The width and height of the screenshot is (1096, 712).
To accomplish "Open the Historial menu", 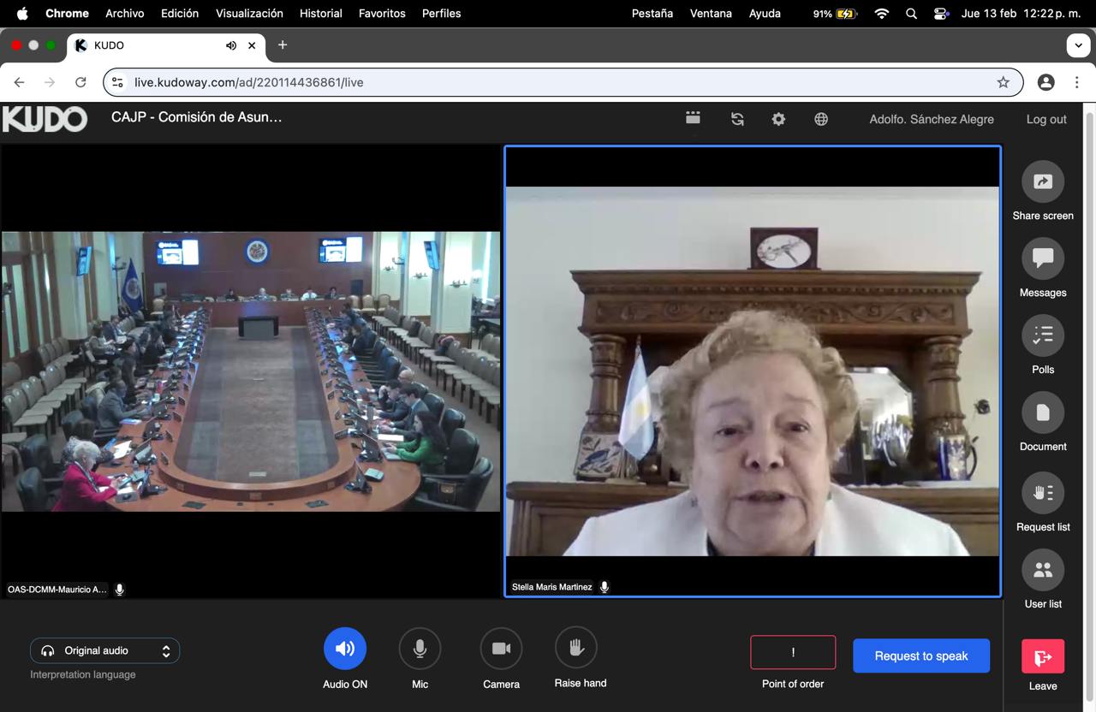I will click(x=320, y=14).
